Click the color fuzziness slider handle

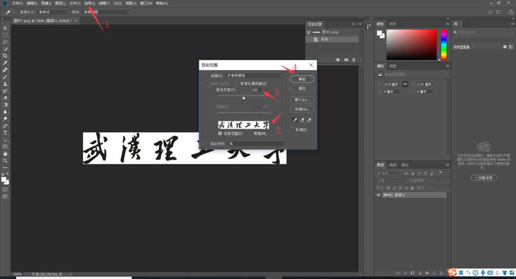pyautogui.click(x=244, y=98)
